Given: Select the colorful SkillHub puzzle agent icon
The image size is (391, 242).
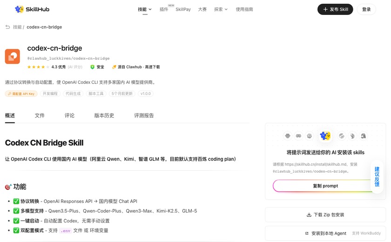Looking at the screenshot, I should coord(325,136).
